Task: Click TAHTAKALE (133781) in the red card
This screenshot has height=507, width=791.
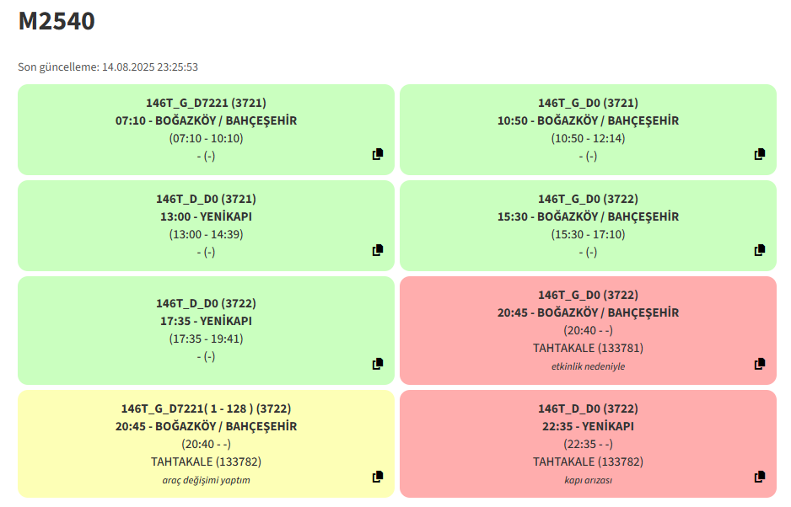Action: click(588, 349)
